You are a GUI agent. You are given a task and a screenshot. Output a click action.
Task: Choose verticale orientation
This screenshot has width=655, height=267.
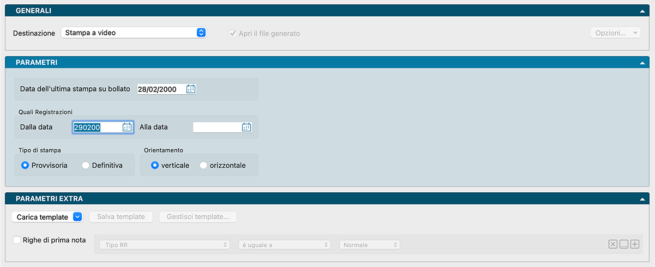[x=155, y=165]
